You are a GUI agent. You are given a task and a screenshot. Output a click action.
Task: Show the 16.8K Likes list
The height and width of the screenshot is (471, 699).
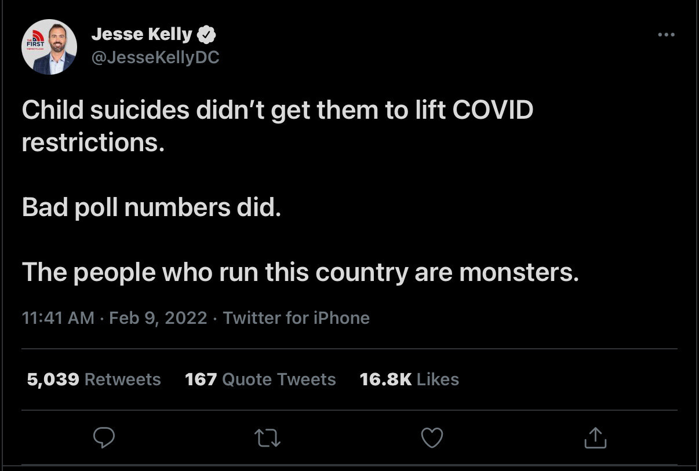click(x=409, y=379)
